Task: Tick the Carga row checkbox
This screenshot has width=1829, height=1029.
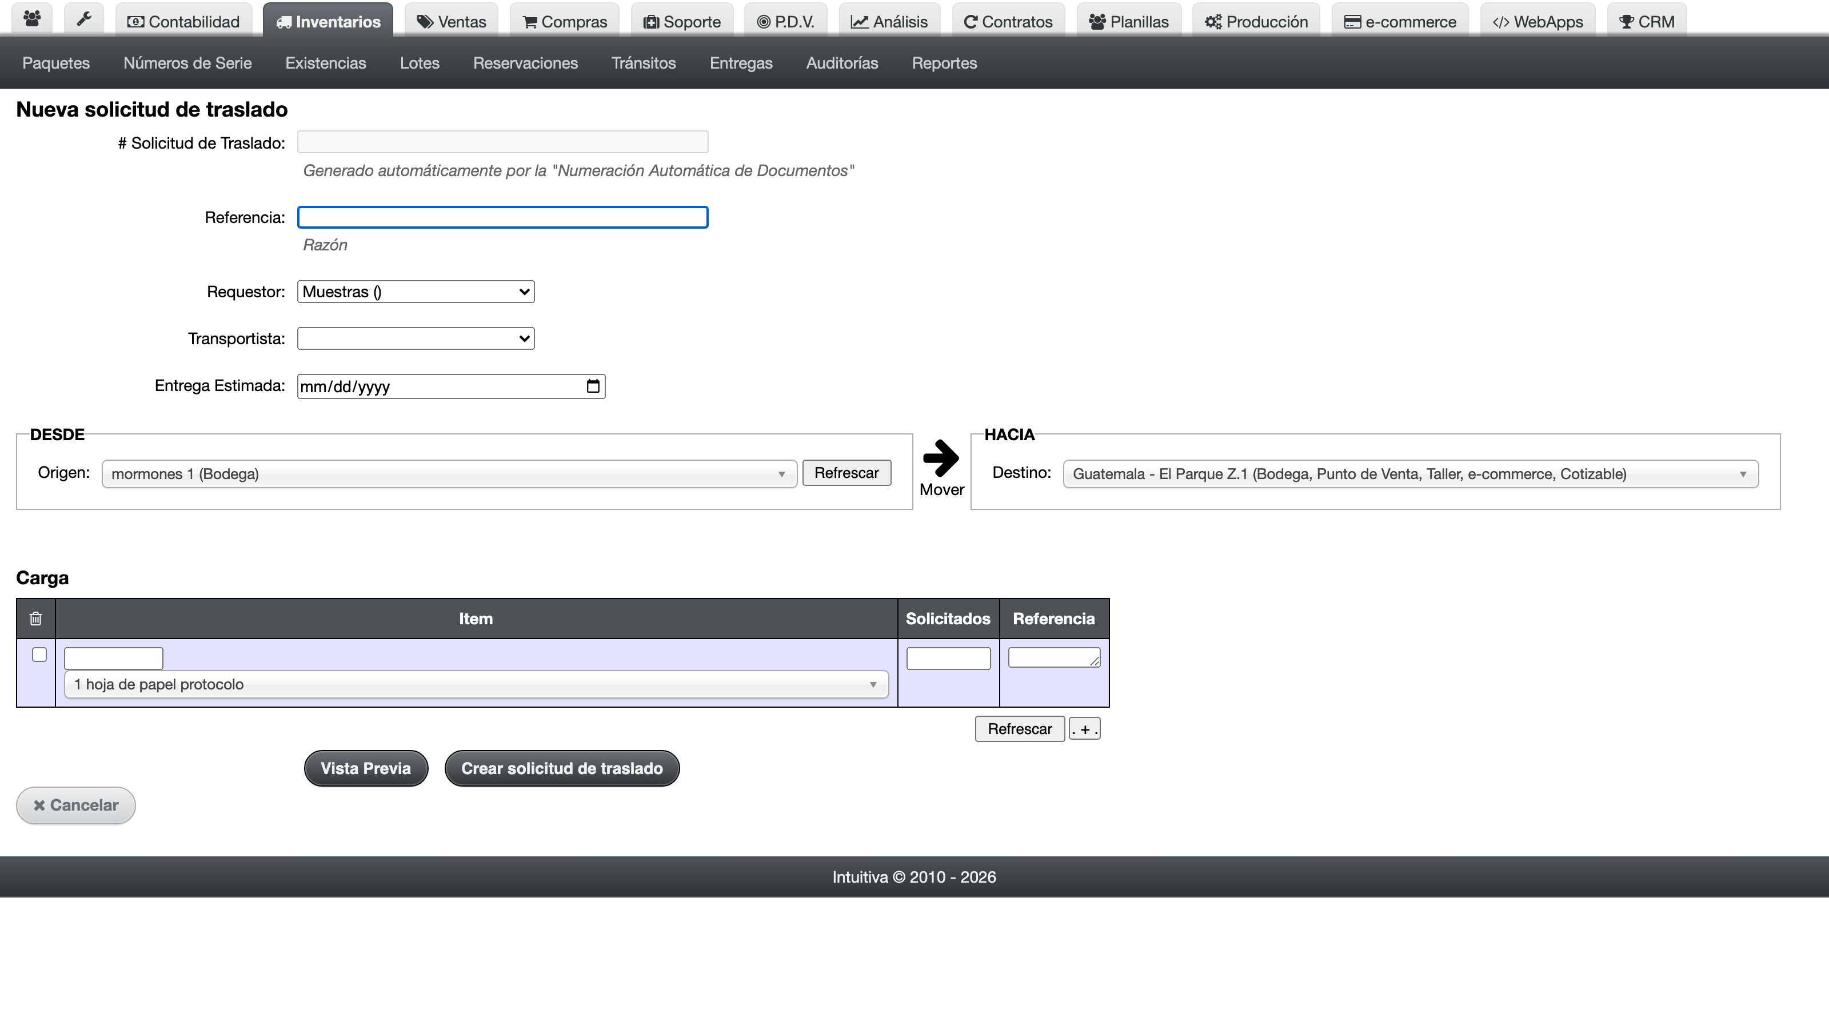Action: pos(40,655)
